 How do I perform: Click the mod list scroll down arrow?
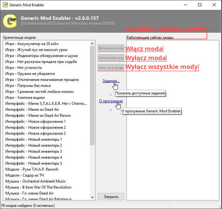(92, 198)
